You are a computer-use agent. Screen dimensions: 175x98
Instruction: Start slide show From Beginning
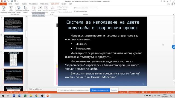(x=4, y=10)
